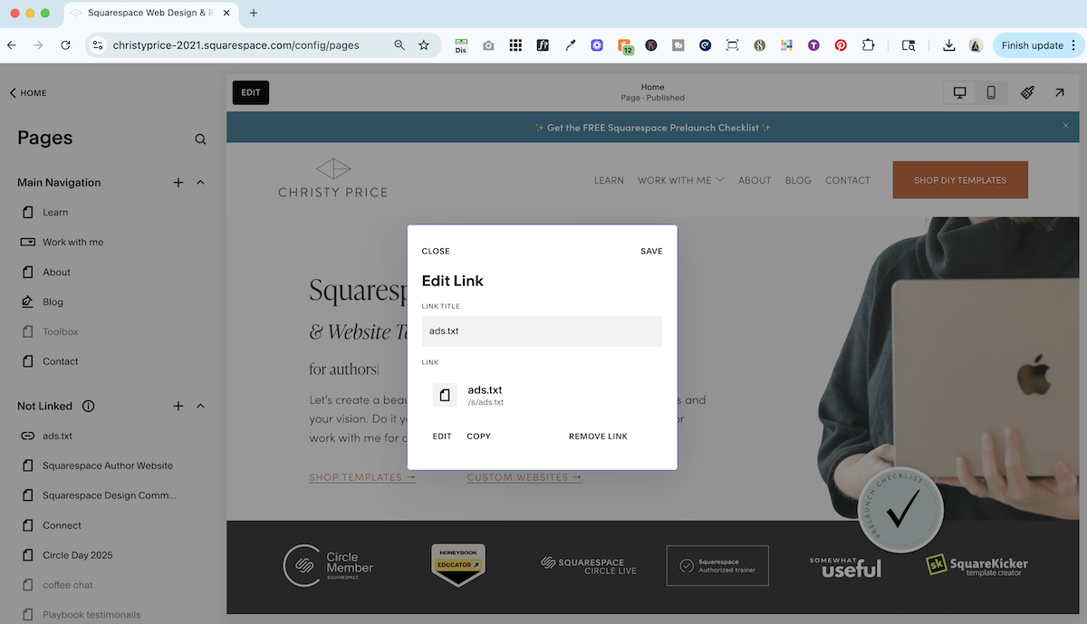Viewport: 1087px width, 624px height.
Task: Open LEARN in the site navigation
Action: [609, 180]
